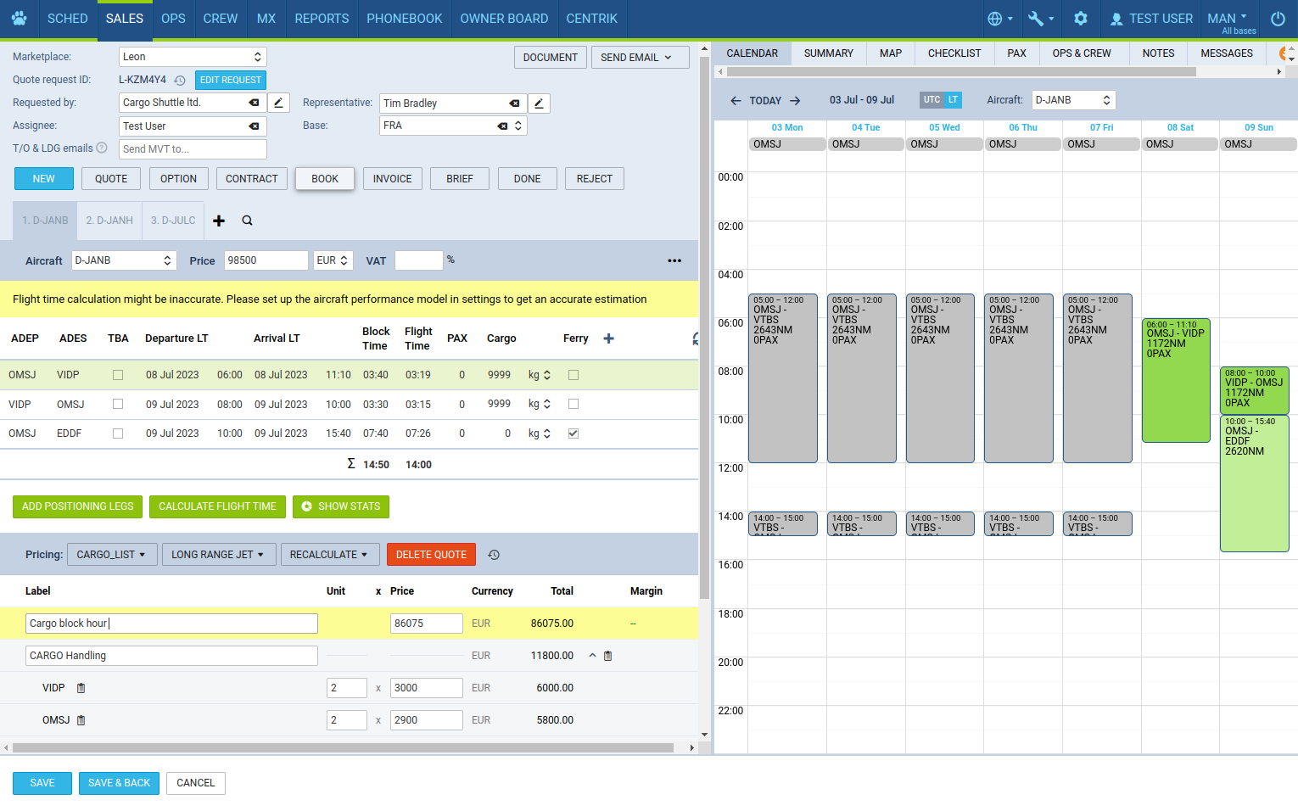Switch to the SUMMARY tab
The width and height of the screenshot is (1298, 811).
click(828, 53)
